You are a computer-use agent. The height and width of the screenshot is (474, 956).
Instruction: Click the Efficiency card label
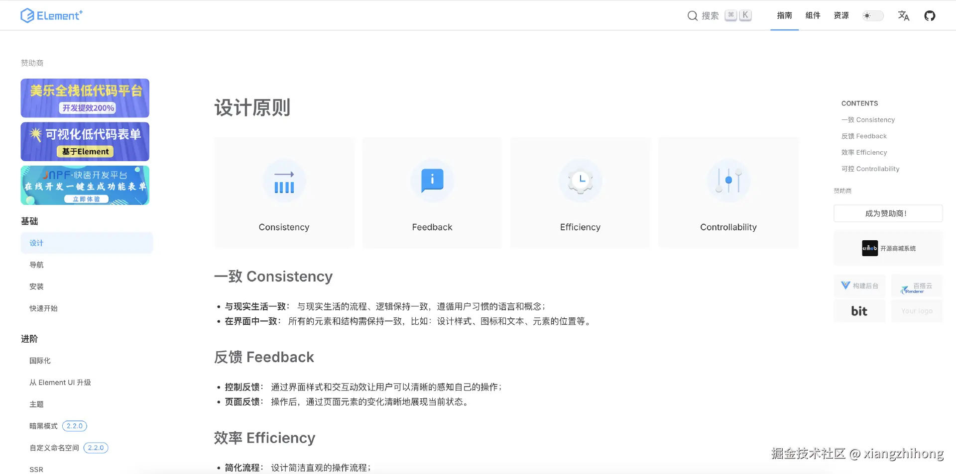tap(581, 227)
